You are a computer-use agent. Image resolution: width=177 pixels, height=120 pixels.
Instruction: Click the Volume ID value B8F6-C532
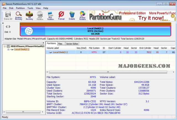(x=90, y=101)
